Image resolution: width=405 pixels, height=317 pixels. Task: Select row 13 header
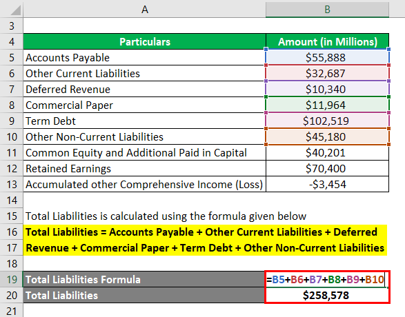tap(12, 185)
